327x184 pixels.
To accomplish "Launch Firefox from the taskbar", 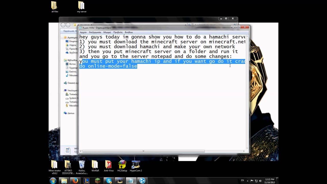I will pos(75,181).
